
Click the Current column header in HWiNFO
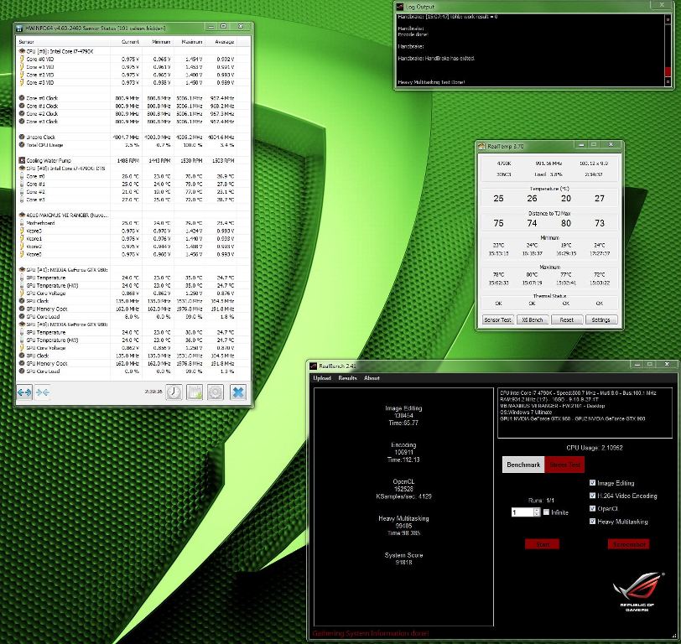tap(126, 42)
